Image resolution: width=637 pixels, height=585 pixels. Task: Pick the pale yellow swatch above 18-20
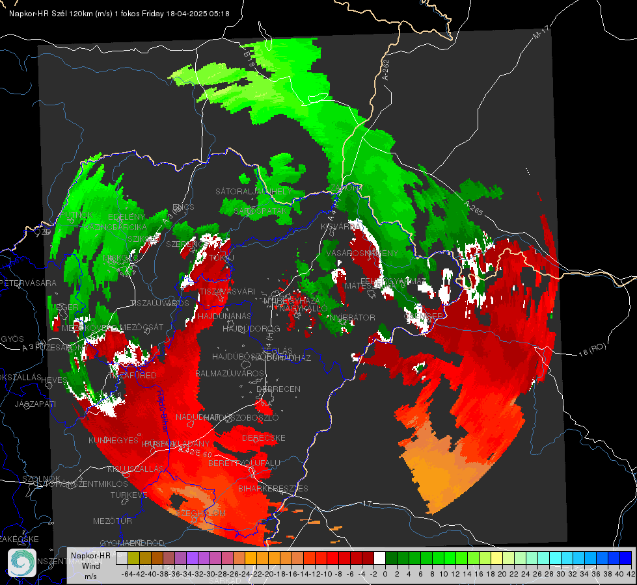496,558
